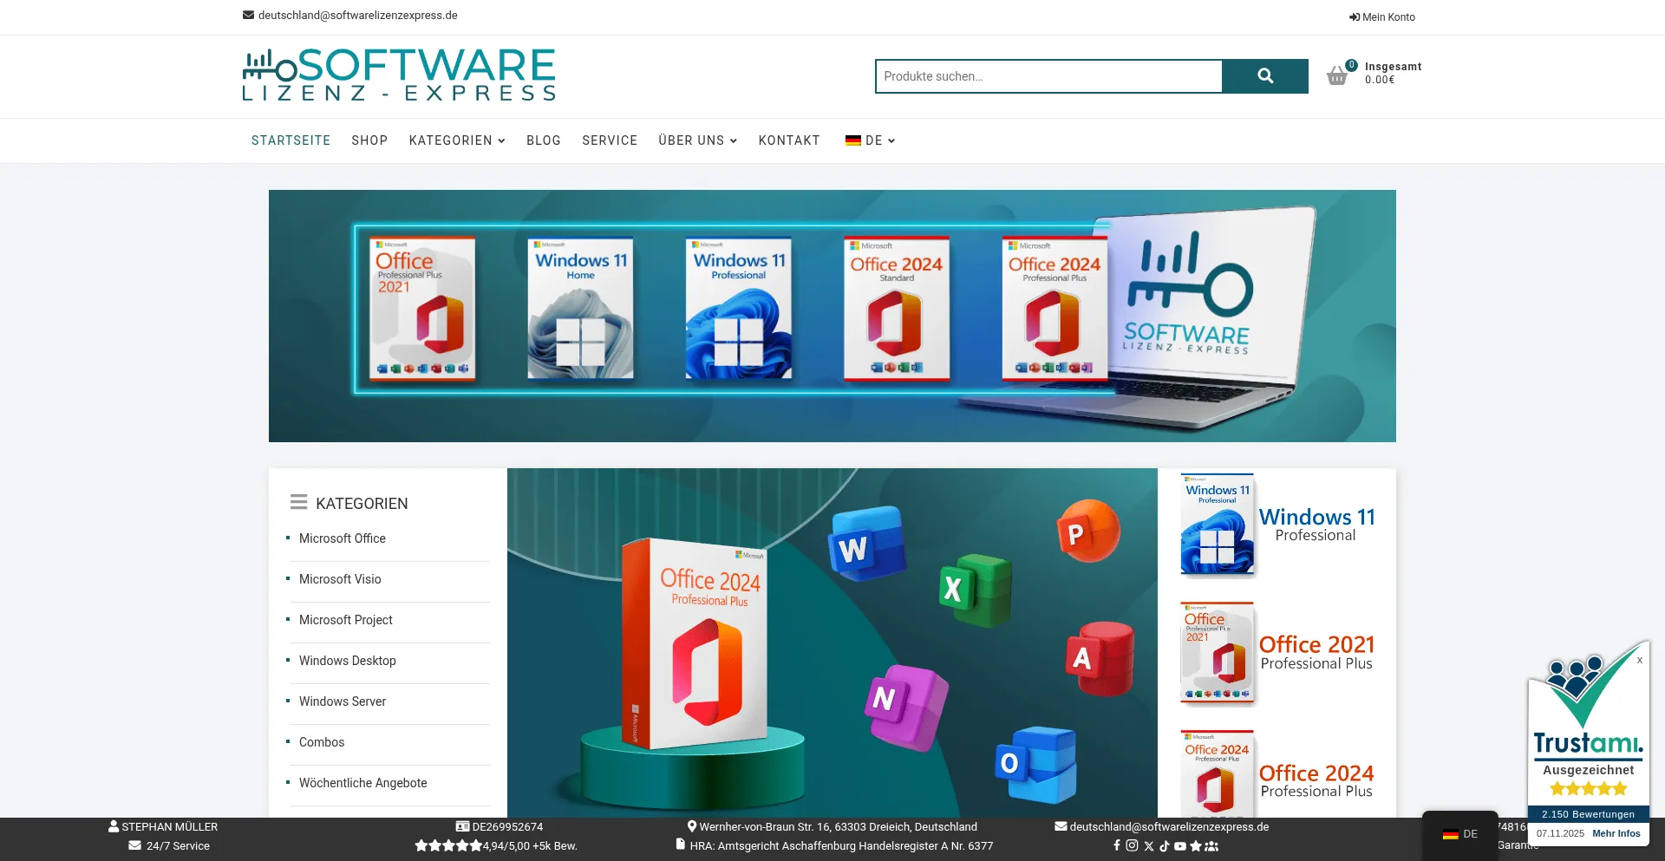The image size is (1665, 861).
Task: Open the Facebook icon in footer
Action: tap(1117, 845)
